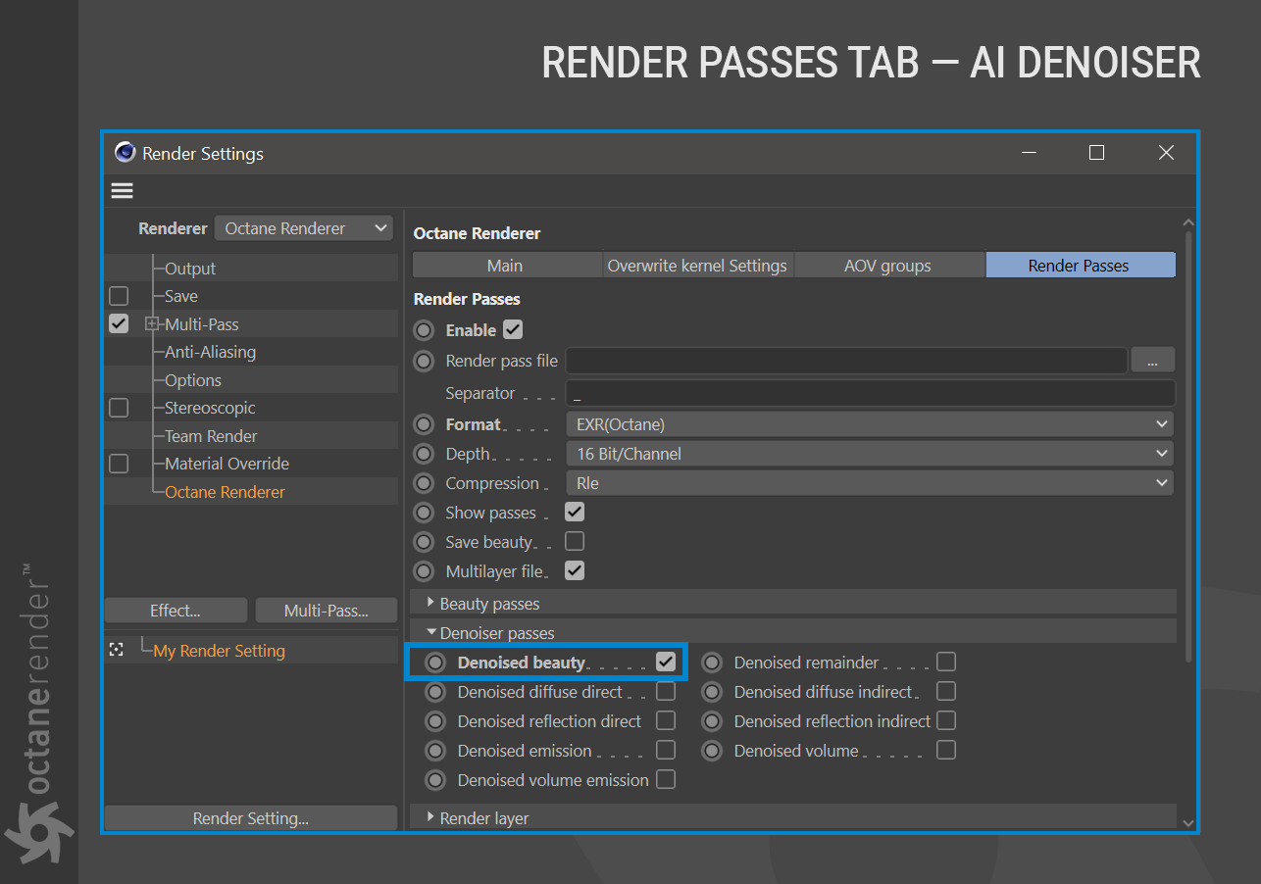Open the Compression dropdown showing Rle
The width and height of the screenshot is (1261, 884).
870,483
